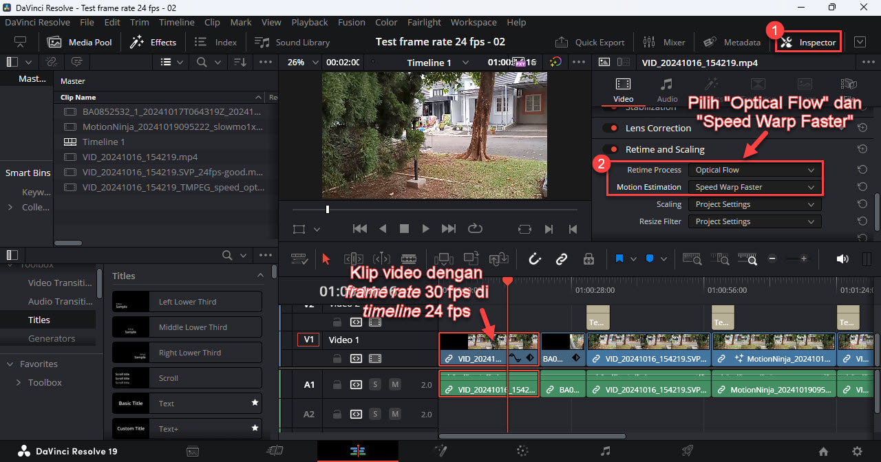The image size is (881, 462).
Task: Open the Edit Index panel
Action: 216,42
